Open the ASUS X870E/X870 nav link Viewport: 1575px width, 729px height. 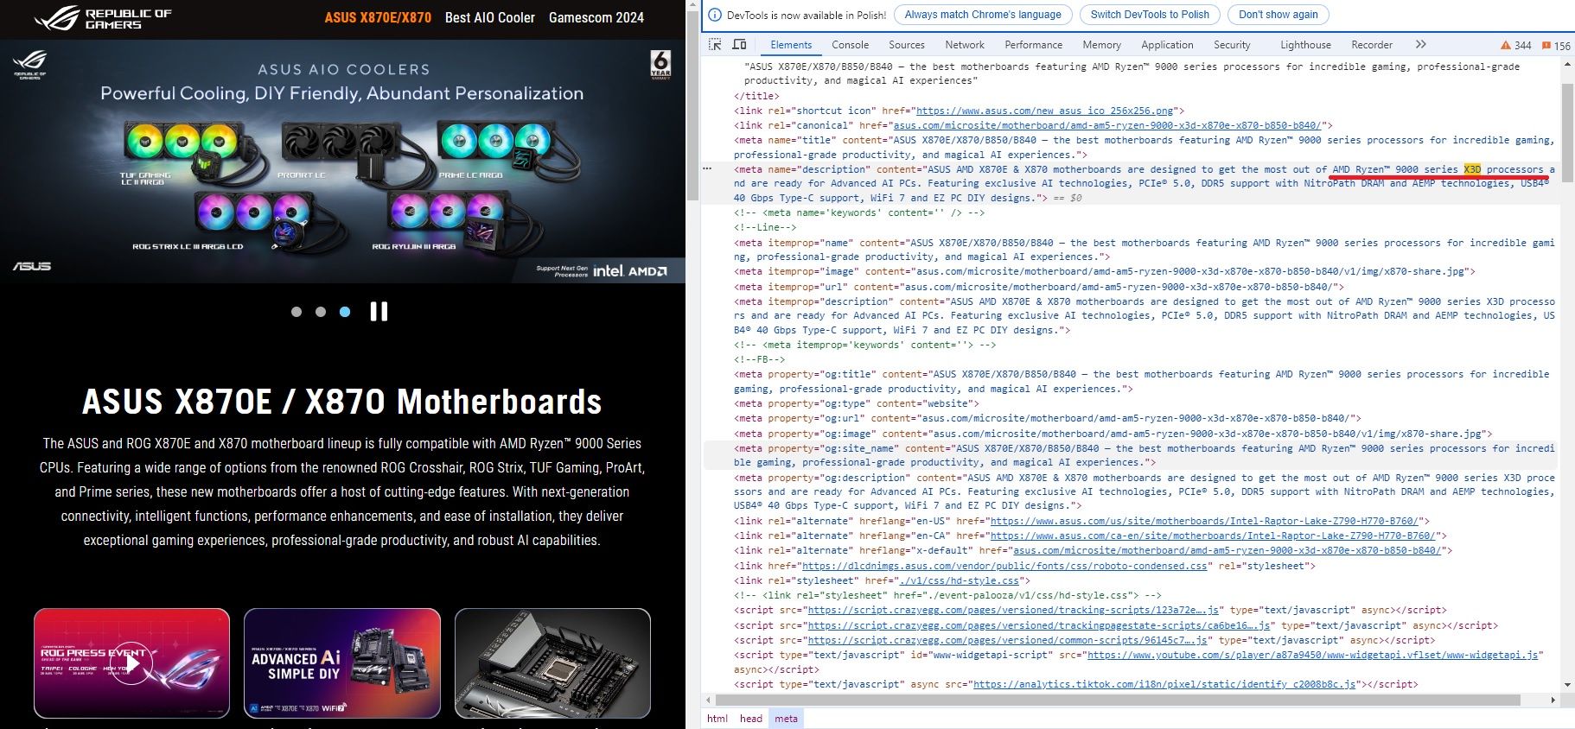tap(378, 17)
